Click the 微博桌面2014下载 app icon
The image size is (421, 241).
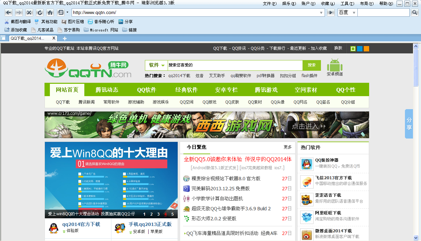point(307,234)
